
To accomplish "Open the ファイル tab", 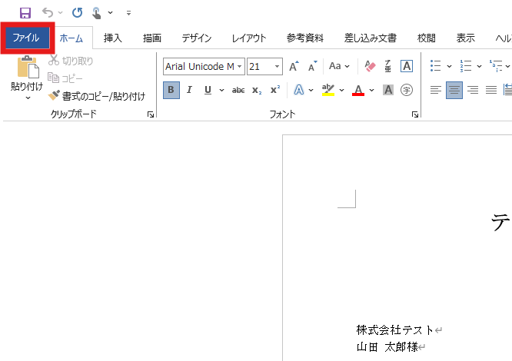I will click(26, 38).
